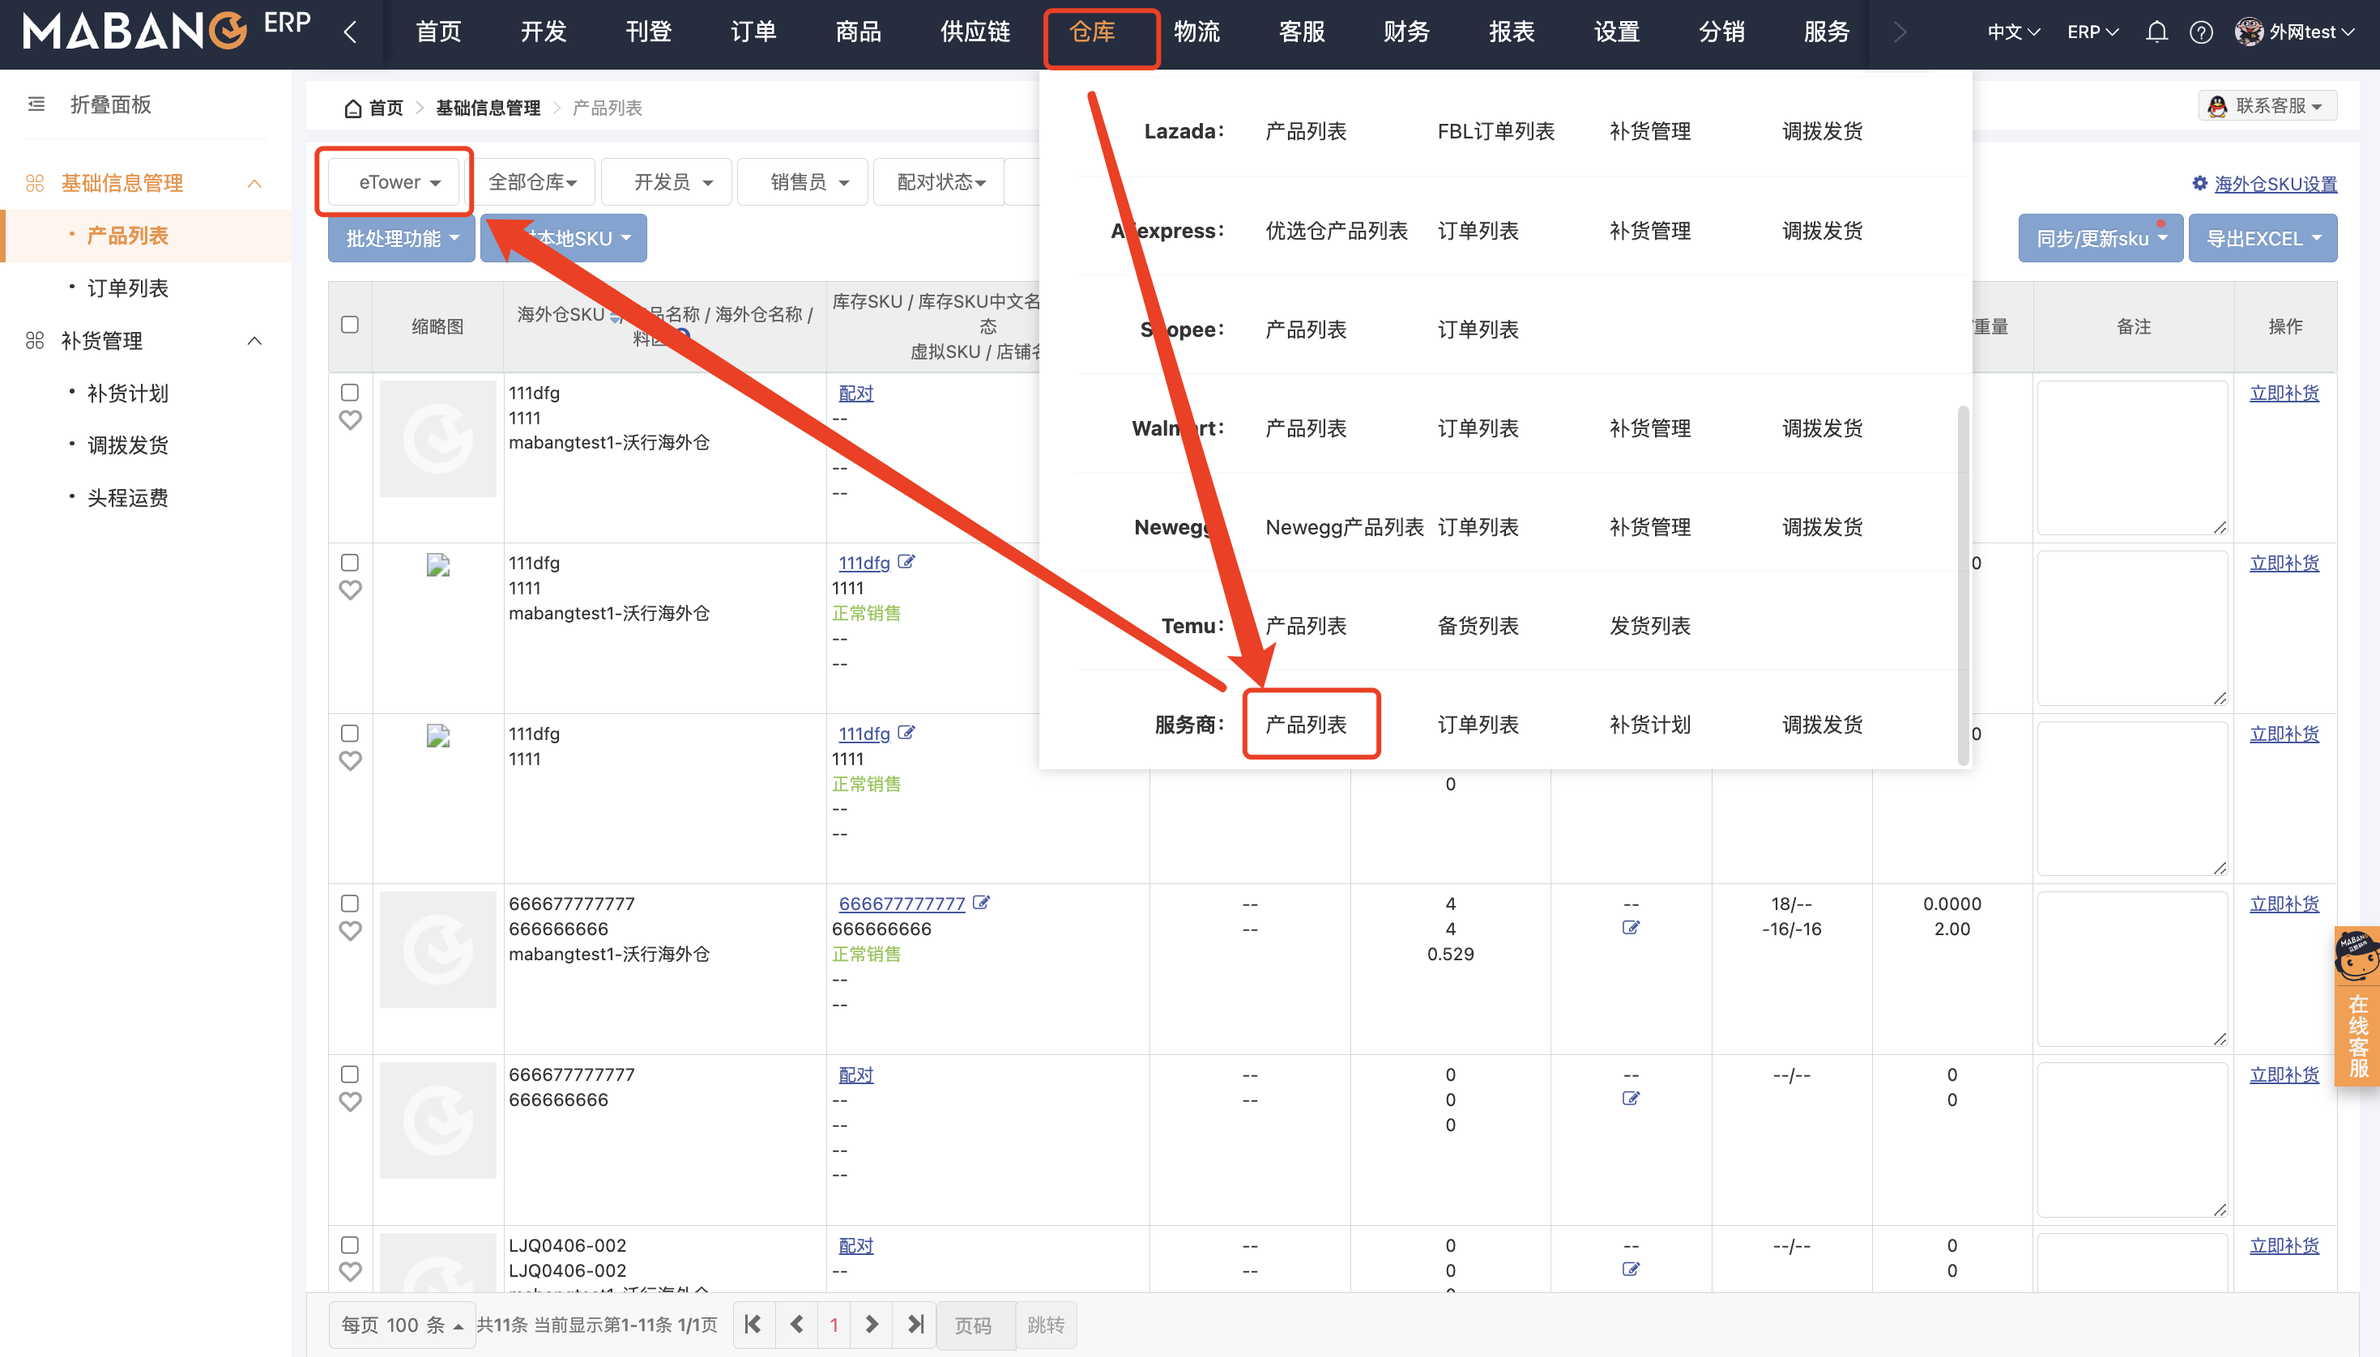Click the notification bell icon
The image size is (2380, 1357).
coord(2156,32)
